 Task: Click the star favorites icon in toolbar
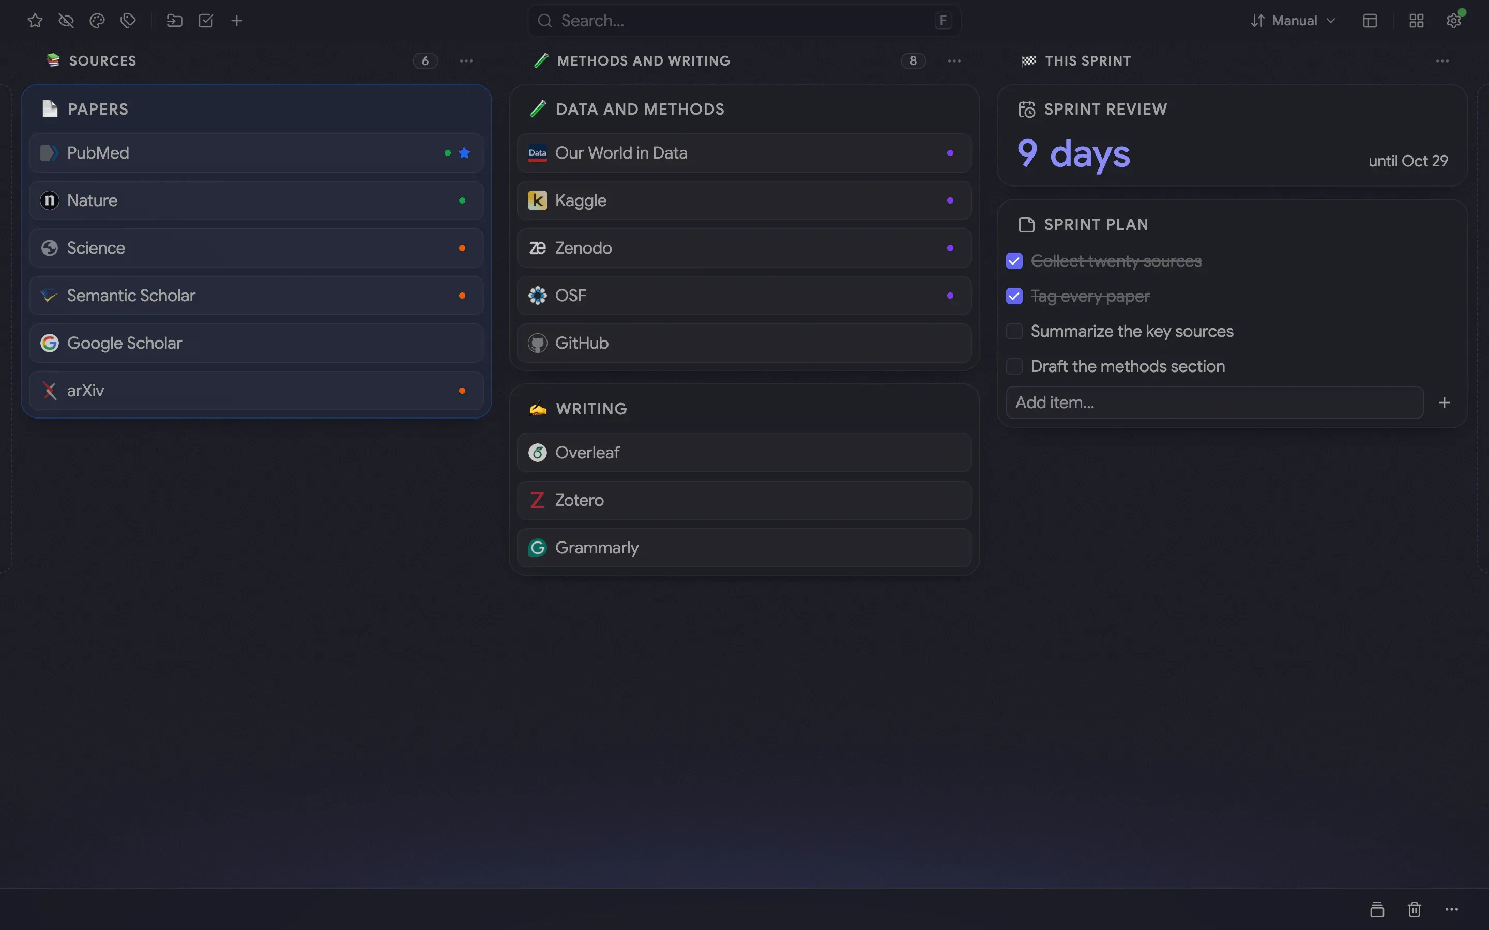35,21
